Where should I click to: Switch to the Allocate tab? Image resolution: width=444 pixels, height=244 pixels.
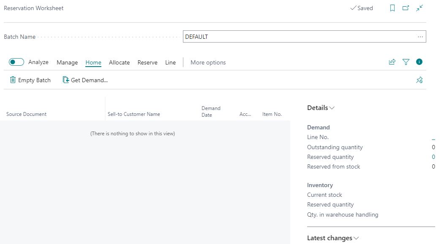coord(119,62)
